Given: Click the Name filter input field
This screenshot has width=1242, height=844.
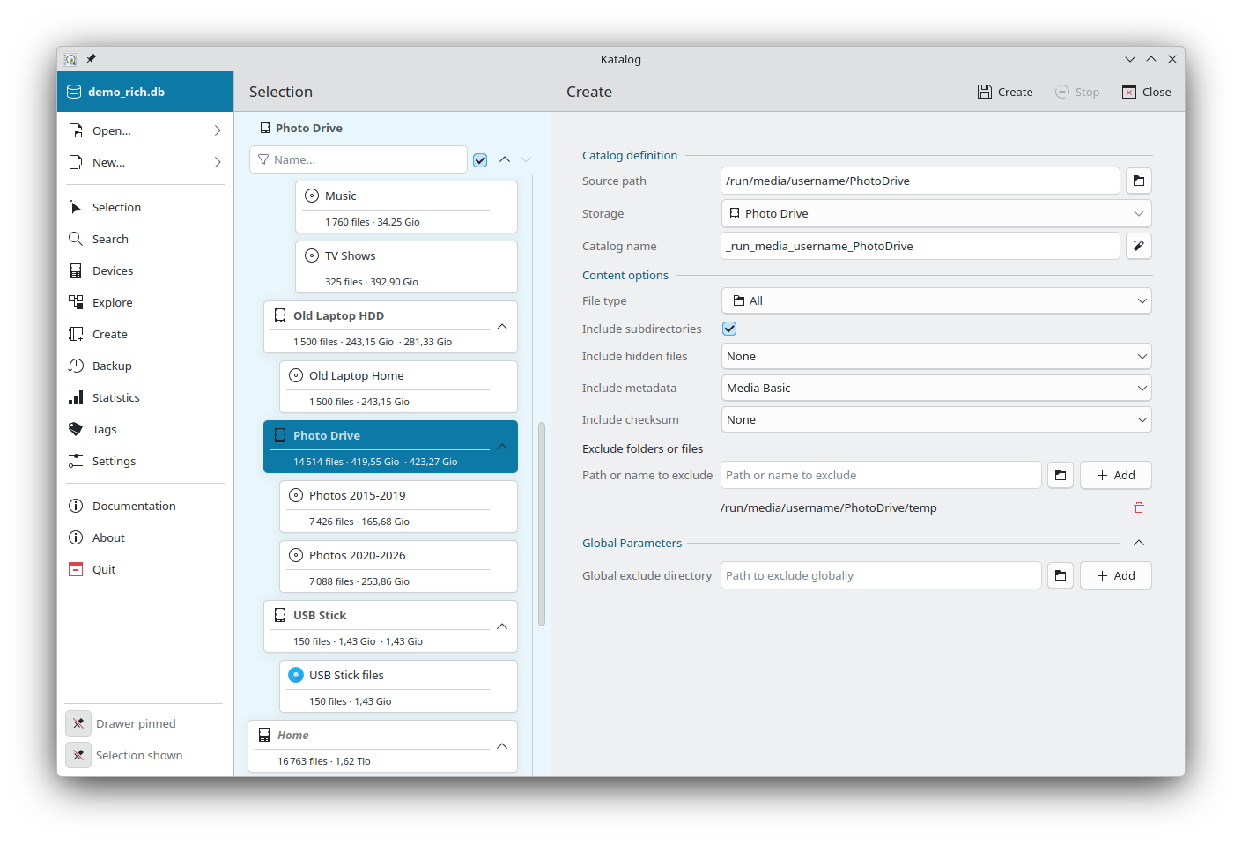Looking at the screenshot, I should 359,159.
